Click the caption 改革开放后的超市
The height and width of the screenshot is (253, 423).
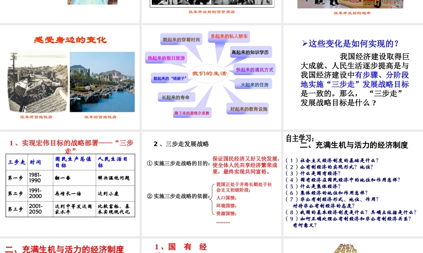352,13
